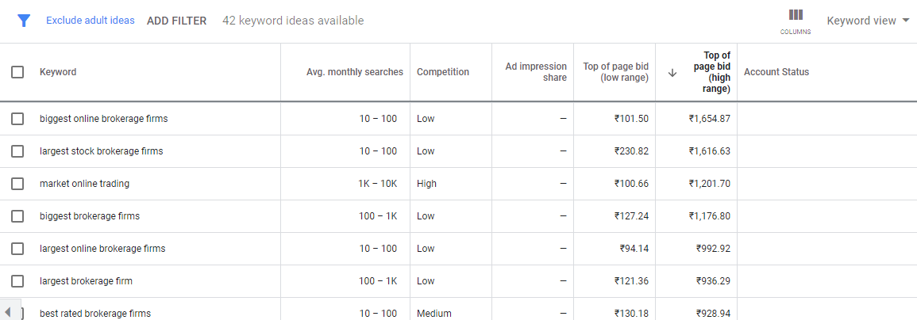Sort by Avg. monthly searches column

[x=355, y=72]
